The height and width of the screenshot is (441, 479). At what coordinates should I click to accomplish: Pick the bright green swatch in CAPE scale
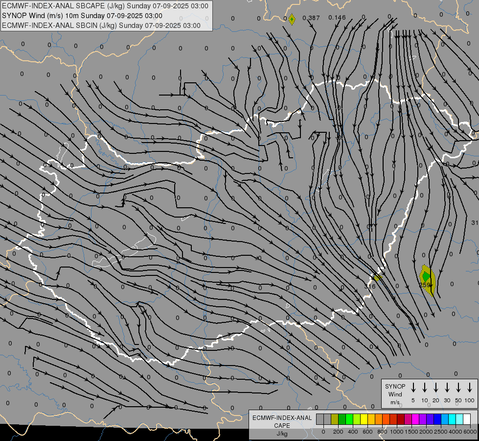[x=349, y=419]
